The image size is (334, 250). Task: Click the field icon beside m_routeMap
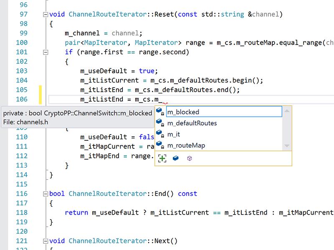pyautogui.click(x=160, y=145)
